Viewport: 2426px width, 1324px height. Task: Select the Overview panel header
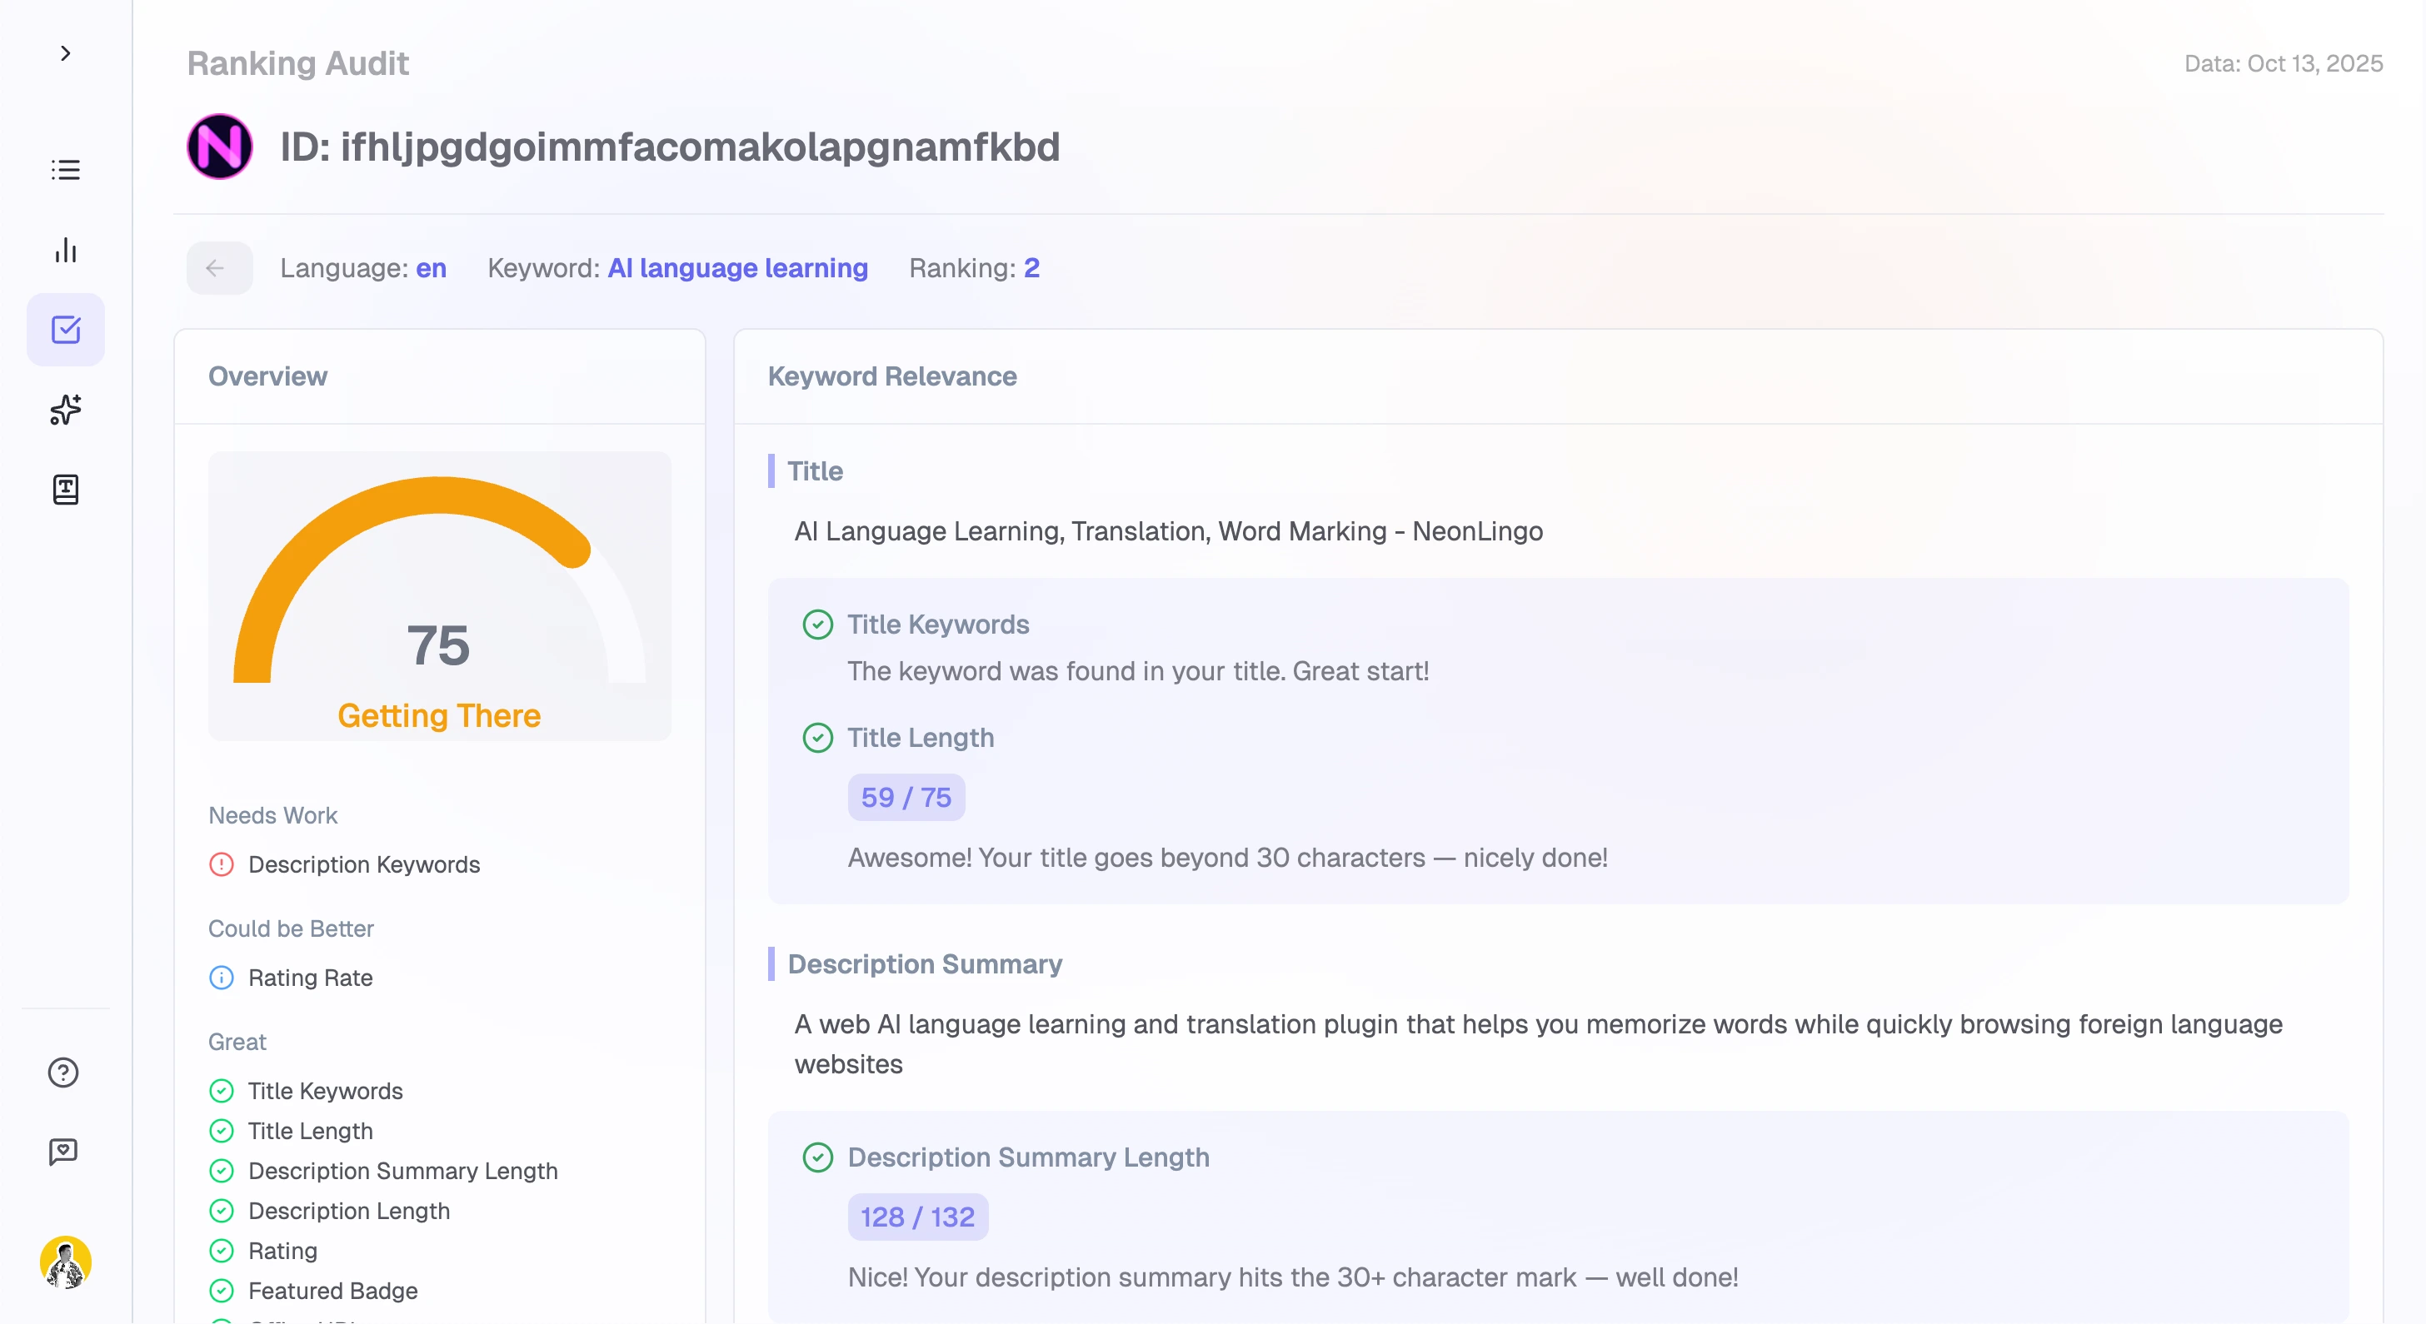[267, 376]
